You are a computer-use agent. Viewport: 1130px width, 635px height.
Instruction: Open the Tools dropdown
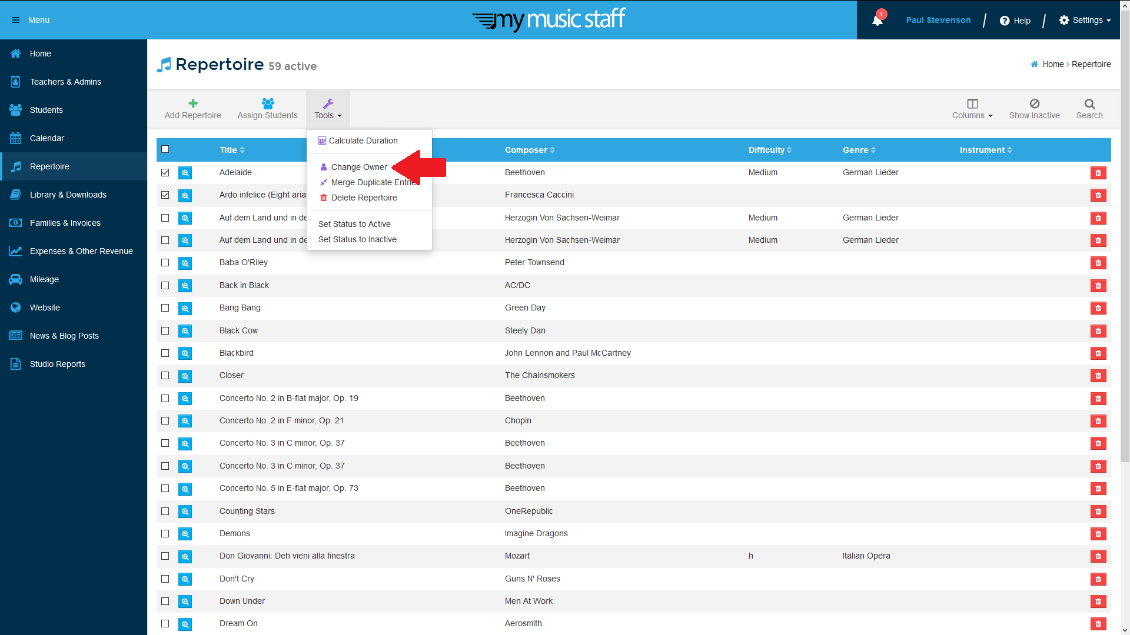[328, 109]
